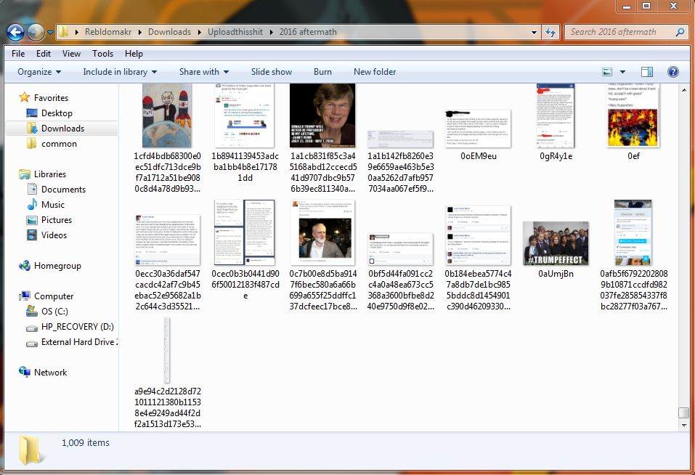
Task: Select Libraries in navigation pane
Action: click(49, 174)
